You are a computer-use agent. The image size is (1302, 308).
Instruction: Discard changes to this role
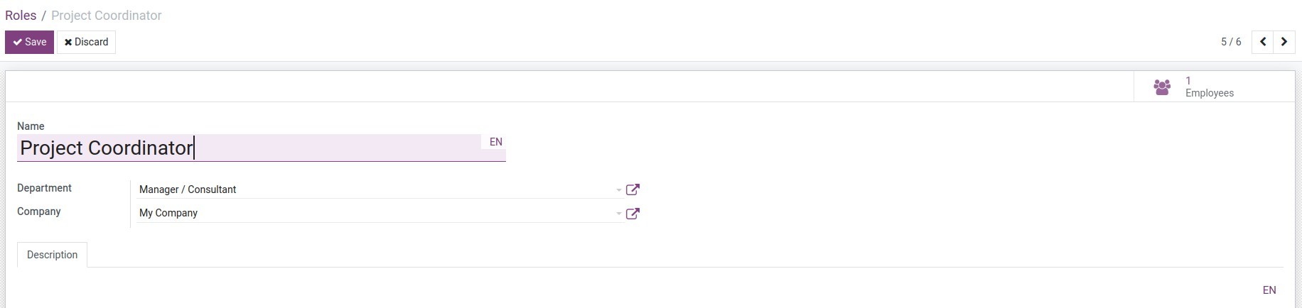[x=86, y=42]
